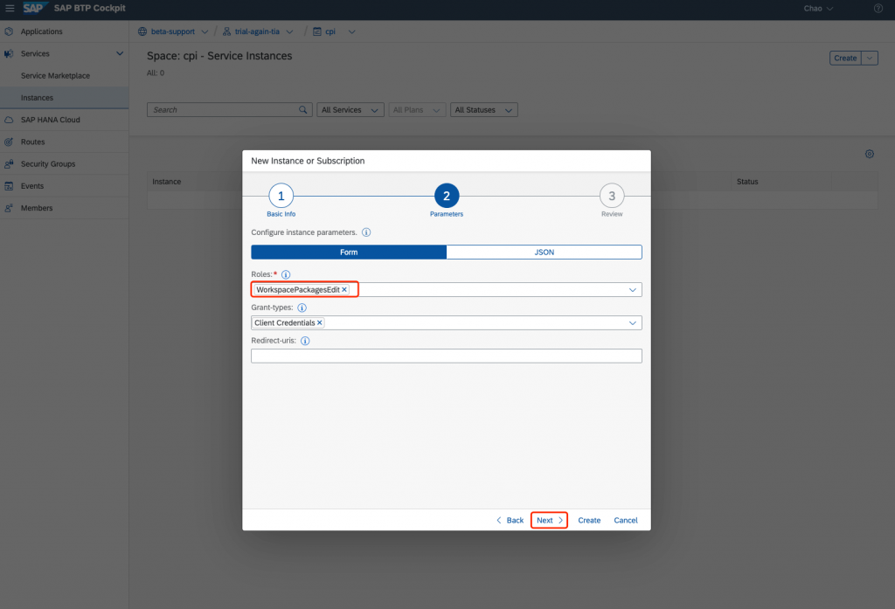Viewport: 895px width, 609px height.
Task: Show info for Configure instance parameters
Action: (x=366, y=232)
